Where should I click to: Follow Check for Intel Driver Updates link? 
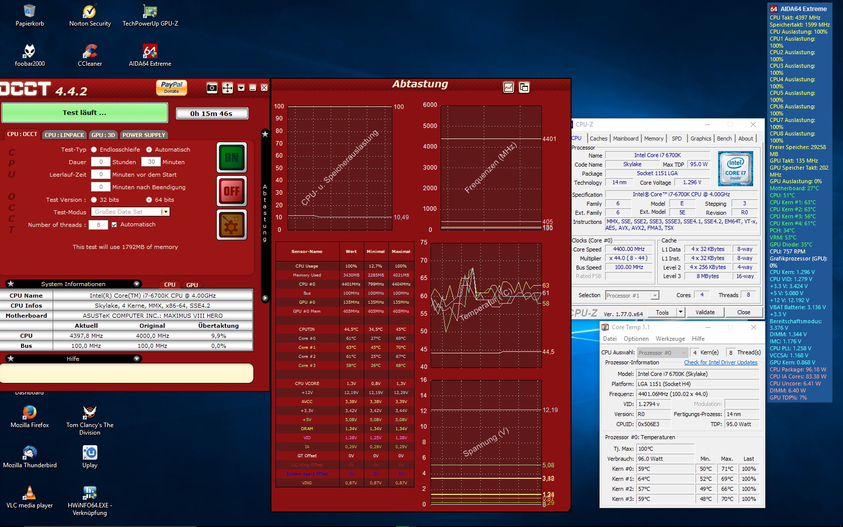tap(721, 362)
